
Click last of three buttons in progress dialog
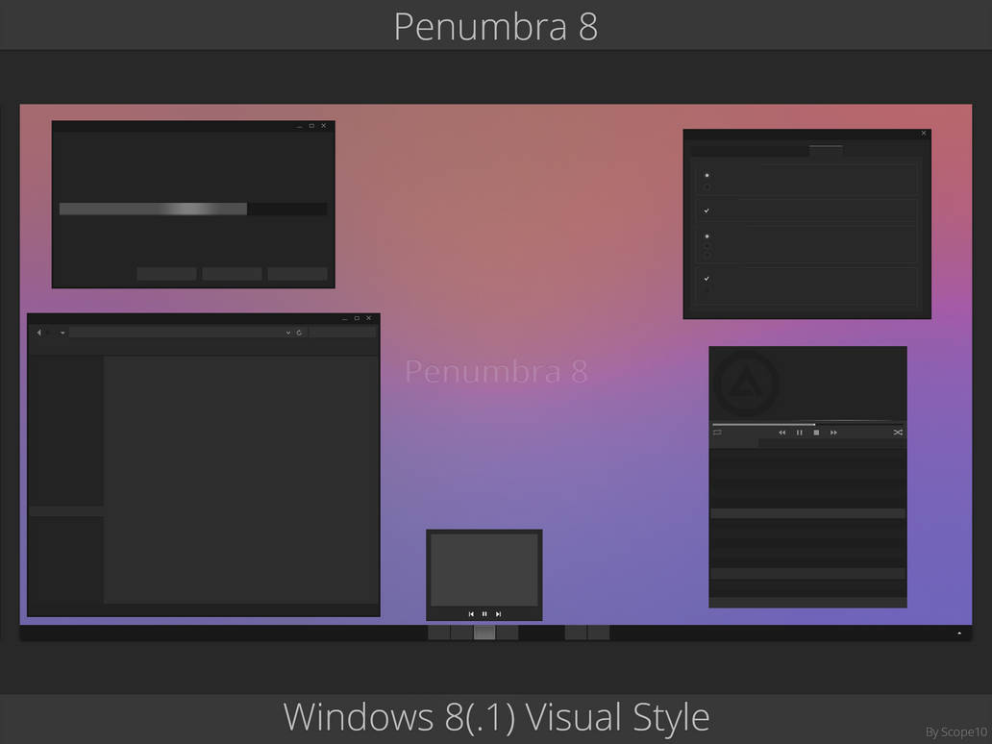297,273
